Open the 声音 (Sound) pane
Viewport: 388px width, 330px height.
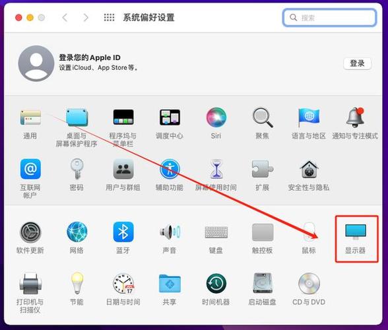170,232
